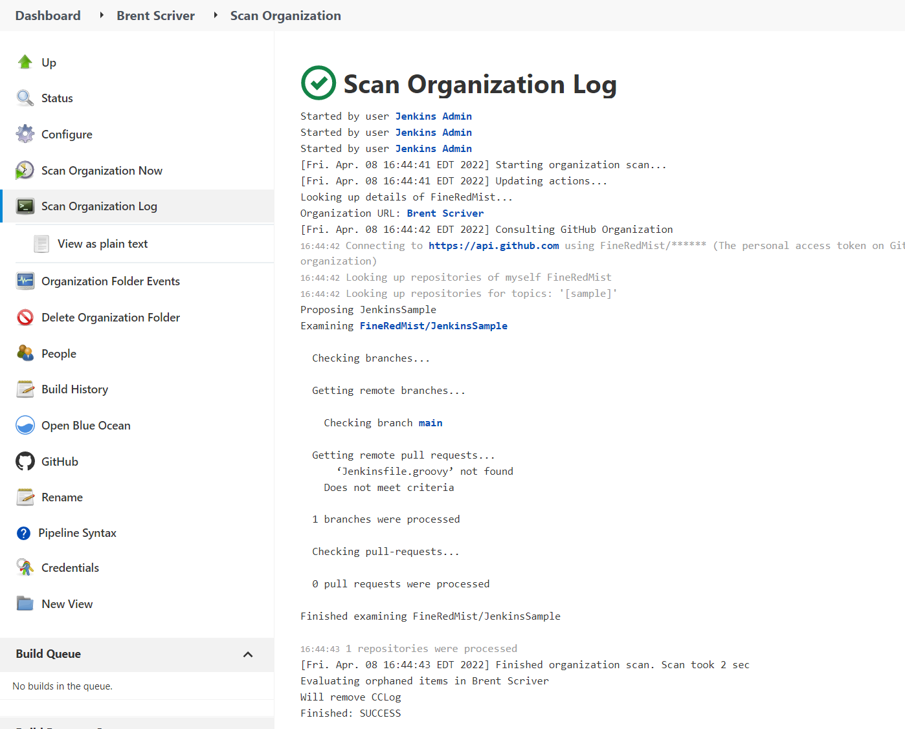This screenshot has height=729, width=905.
Task: Click 'Finished: SUCCESS' log line
Action: 350,713
